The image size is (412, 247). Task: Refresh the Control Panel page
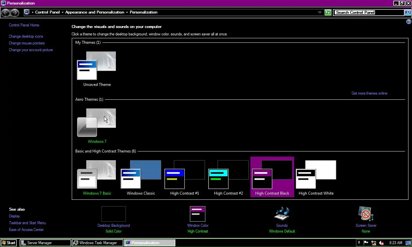[x=328, y=13]
